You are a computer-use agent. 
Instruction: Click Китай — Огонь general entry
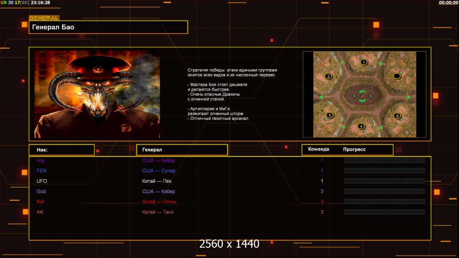point(159,202)
